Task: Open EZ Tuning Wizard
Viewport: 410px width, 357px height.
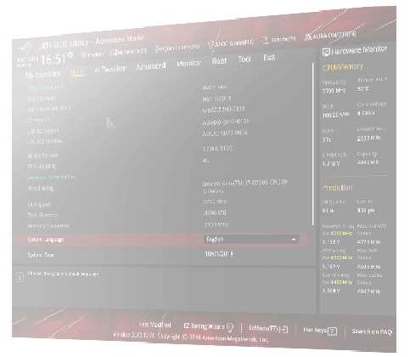Action: click(209, 326)
